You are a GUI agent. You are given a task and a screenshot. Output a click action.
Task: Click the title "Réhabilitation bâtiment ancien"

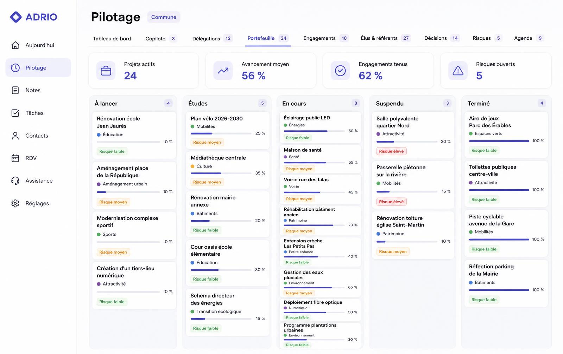[x=309, y=212]
